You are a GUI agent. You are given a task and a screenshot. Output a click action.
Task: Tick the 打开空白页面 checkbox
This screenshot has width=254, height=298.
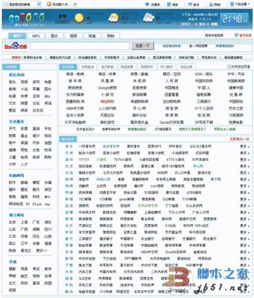tap(228, 67)
